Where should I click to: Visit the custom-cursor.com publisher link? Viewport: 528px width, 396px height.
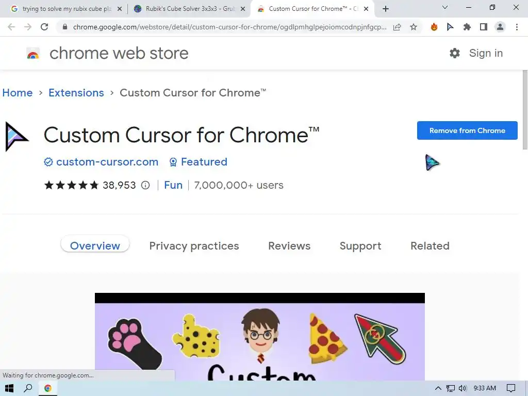click(107, 161)
